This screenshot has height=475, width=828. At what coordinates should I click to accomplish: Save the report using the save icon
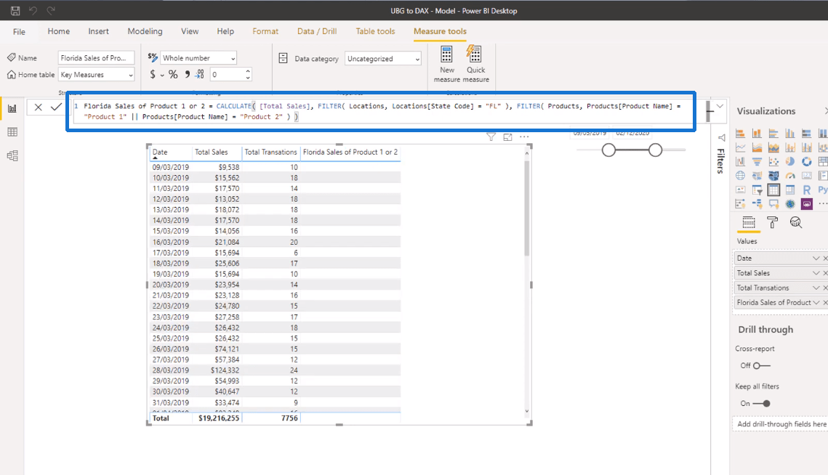(x=15, y=11)
